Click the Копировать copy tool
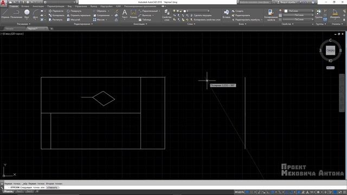 (x=56, y=15)
